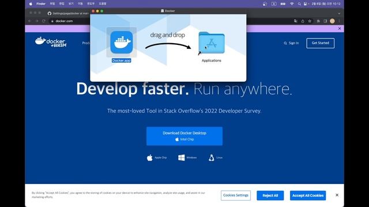
Task: Click Reject All cookies button
Action: click(270, 195)
